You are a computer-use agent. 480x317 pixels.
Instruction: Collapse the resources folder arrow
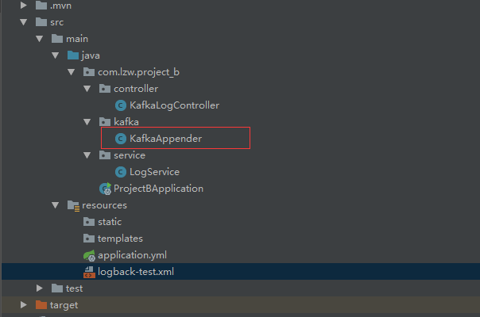point(56,205)
